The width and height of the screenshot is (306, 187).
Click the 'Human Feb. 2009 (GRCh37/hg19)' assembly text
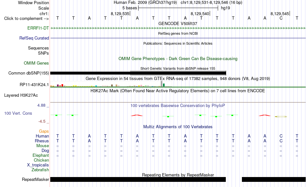point(145,3)
